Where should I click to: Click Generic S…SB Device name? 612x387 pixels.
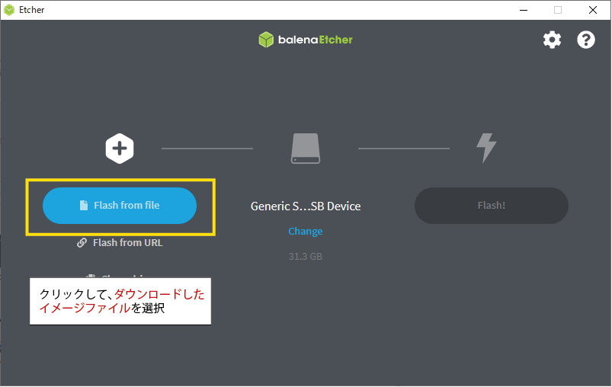click(306, 206)
